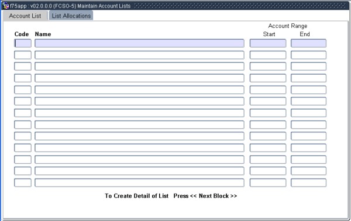This screenshot has height=221, width=351.
Task: Focus the Code field in first row
Action: [x=23, y=43]
